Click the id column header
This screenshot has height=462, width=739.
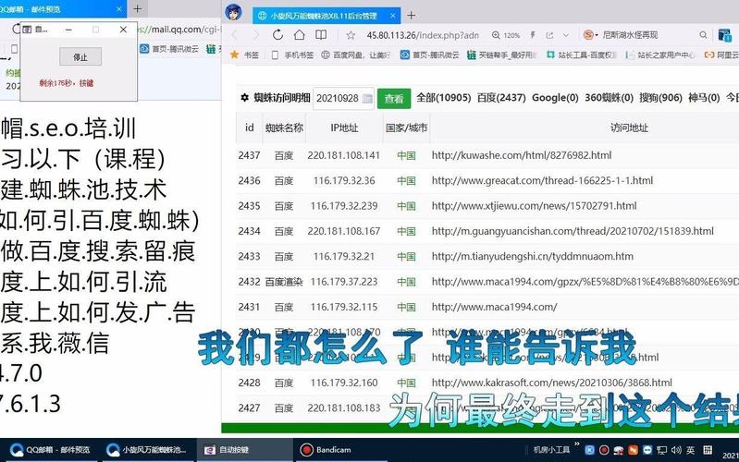[250, 128]
